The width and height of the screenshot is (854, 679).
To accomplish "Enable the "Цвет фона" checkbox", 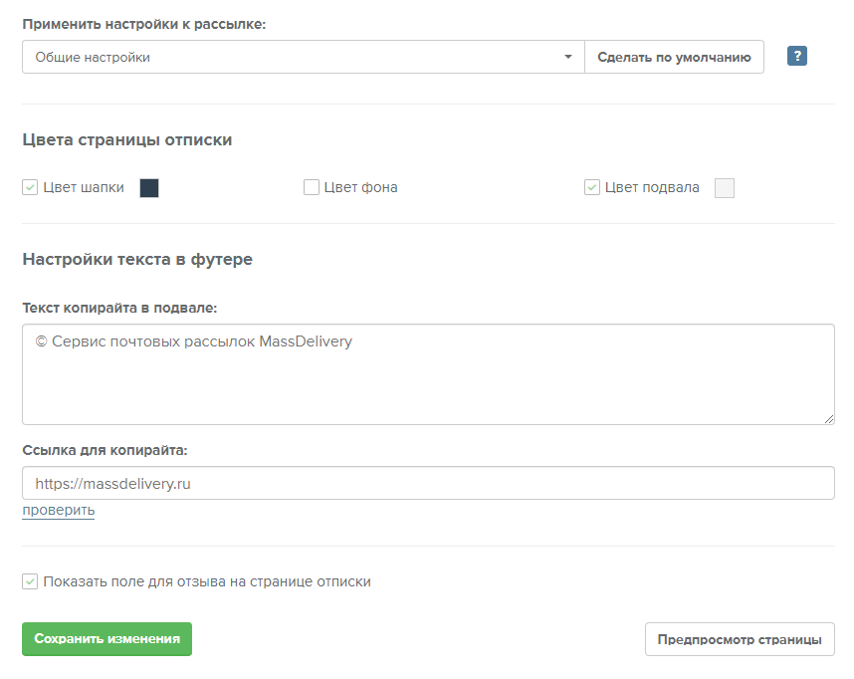I will (312, 186).
